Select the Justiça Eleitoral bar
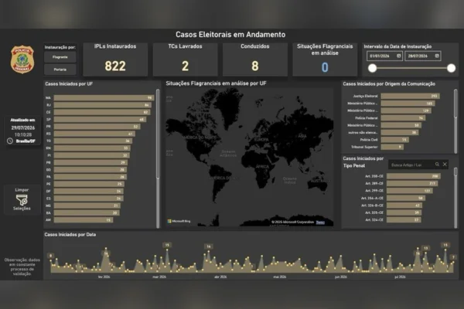Screen dimensions: 464x309 411,96
